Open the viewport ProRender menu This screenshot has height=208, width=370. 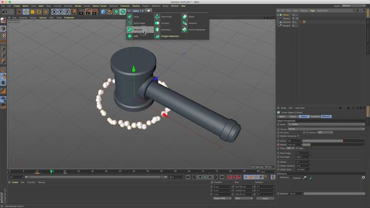click(69, 18)
